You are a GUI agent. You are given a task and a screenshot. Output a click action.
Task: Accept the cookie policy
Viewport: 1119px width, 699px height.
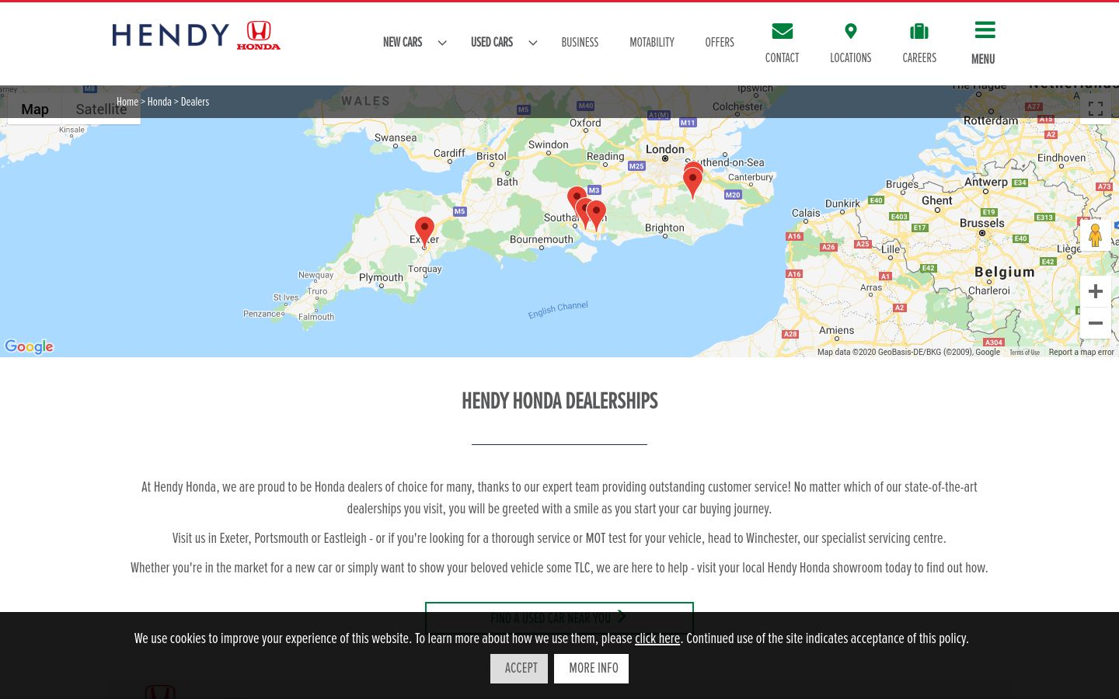[x=521, y=669]
